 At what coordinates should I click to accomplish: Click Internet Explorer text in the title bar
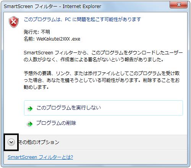click(x=82, y=6)
